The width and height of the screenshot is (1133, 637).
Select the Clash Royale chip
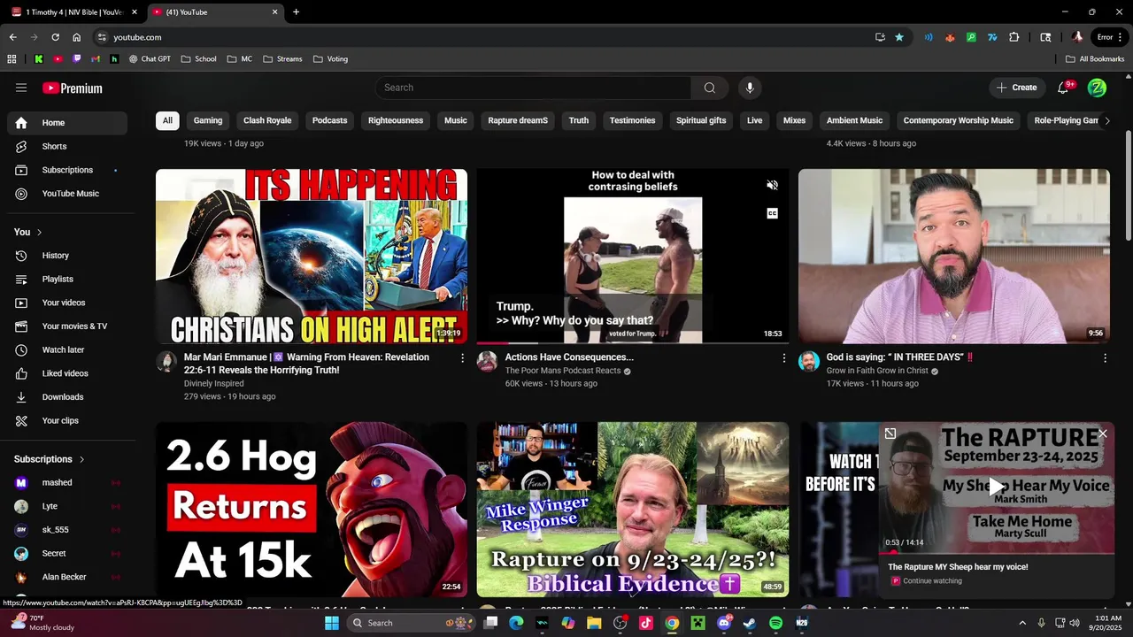[x=267, y=120]
